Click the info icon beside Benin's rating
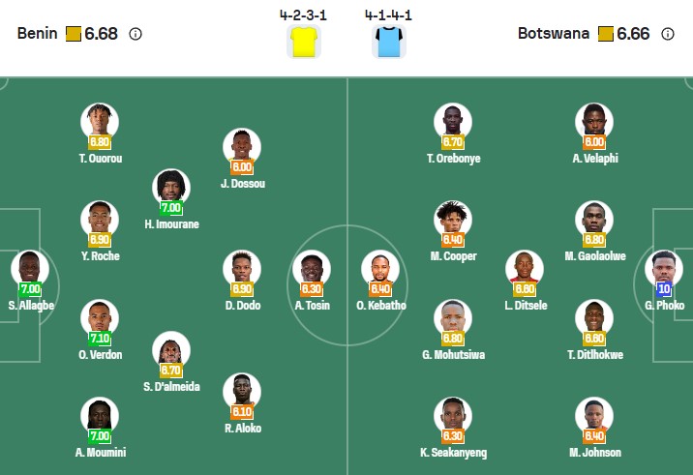Screen dimensions: 693x475 click(136, 34)
